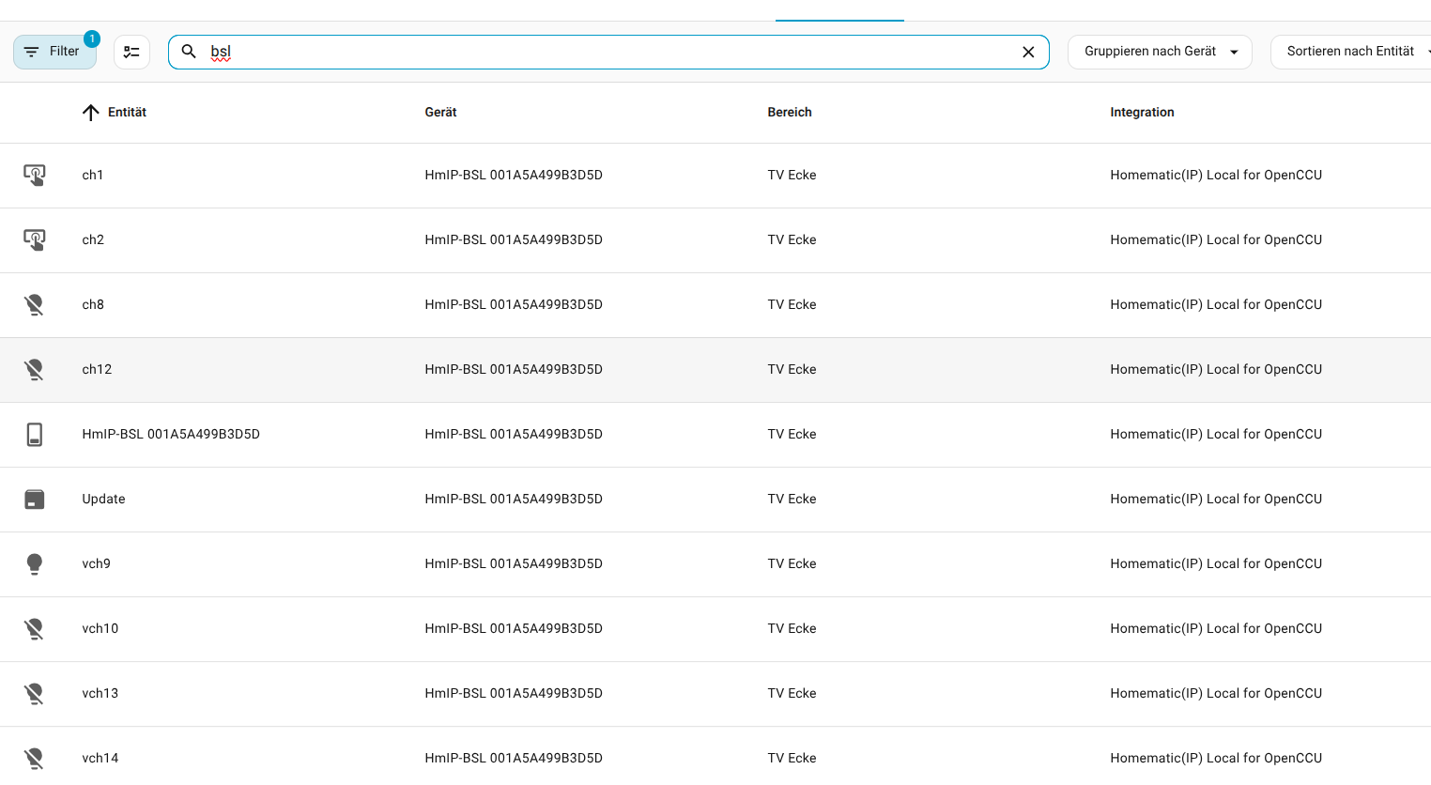Click the Update package icon
Screen dimensions: 1431x785
coord(35,499)
